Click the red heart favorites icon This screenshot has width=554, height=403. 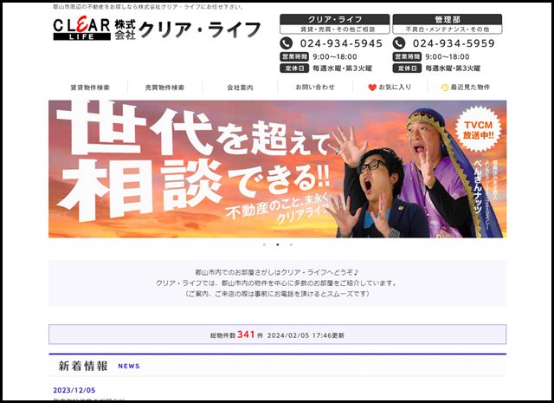(372, 88)
